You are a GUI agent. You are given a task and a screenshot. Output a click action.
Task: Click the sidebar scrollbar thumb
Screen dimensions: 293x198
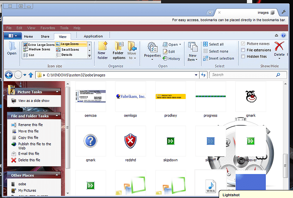click(68, 127)
